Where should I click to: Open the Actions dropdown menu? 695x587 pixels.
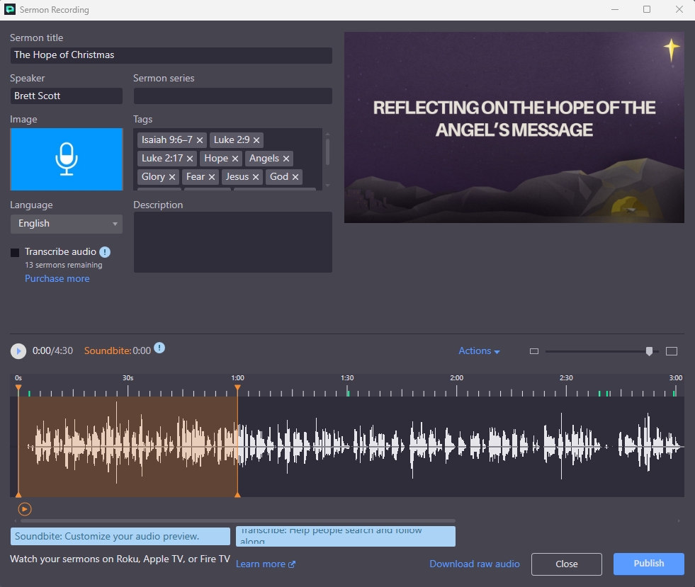[479, 351]
